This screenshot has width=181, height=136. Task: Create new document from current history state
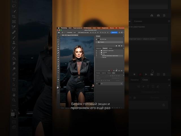[116, 46]
